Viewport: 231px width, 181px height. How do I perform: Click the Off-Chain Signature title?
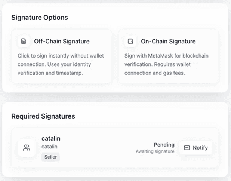point(62,41)
